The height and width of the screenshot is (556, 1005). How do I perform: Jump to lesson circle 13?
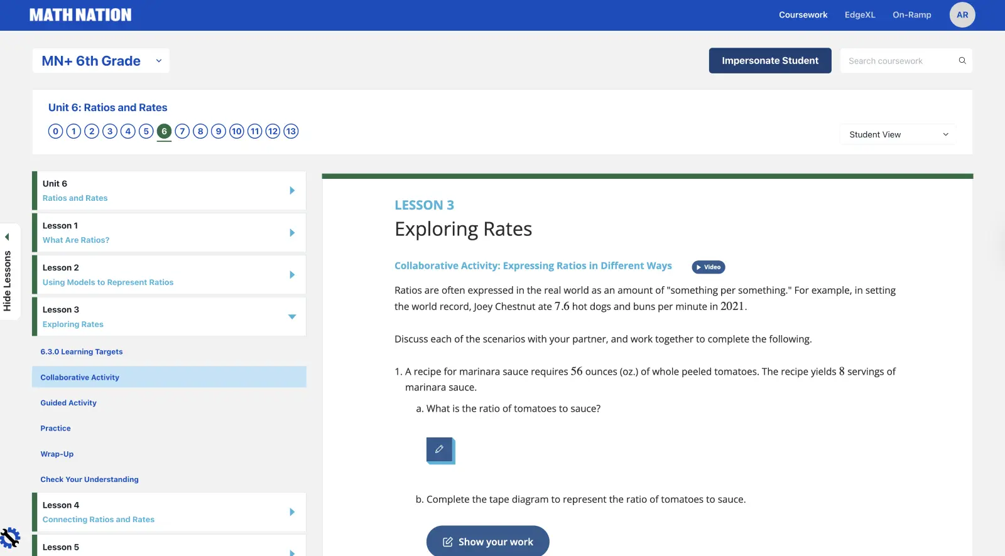point(291,131)
